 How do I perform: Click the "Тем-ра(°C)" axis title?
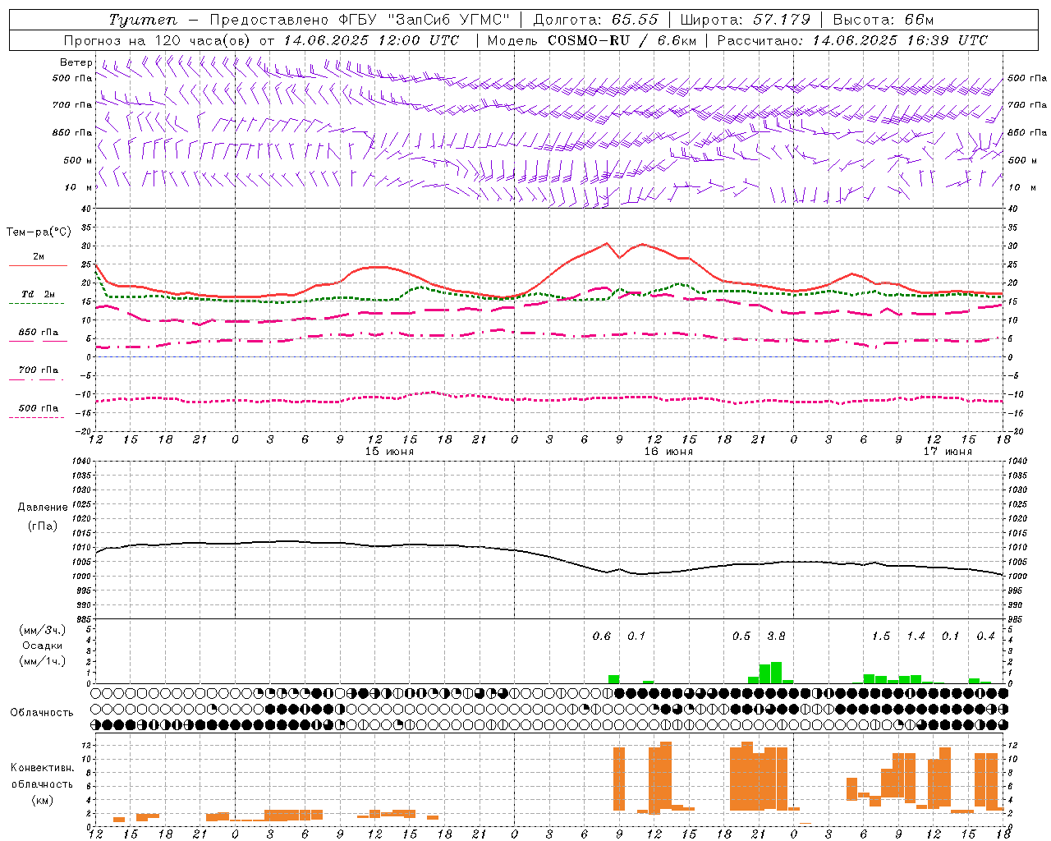[x=39, y=232]
